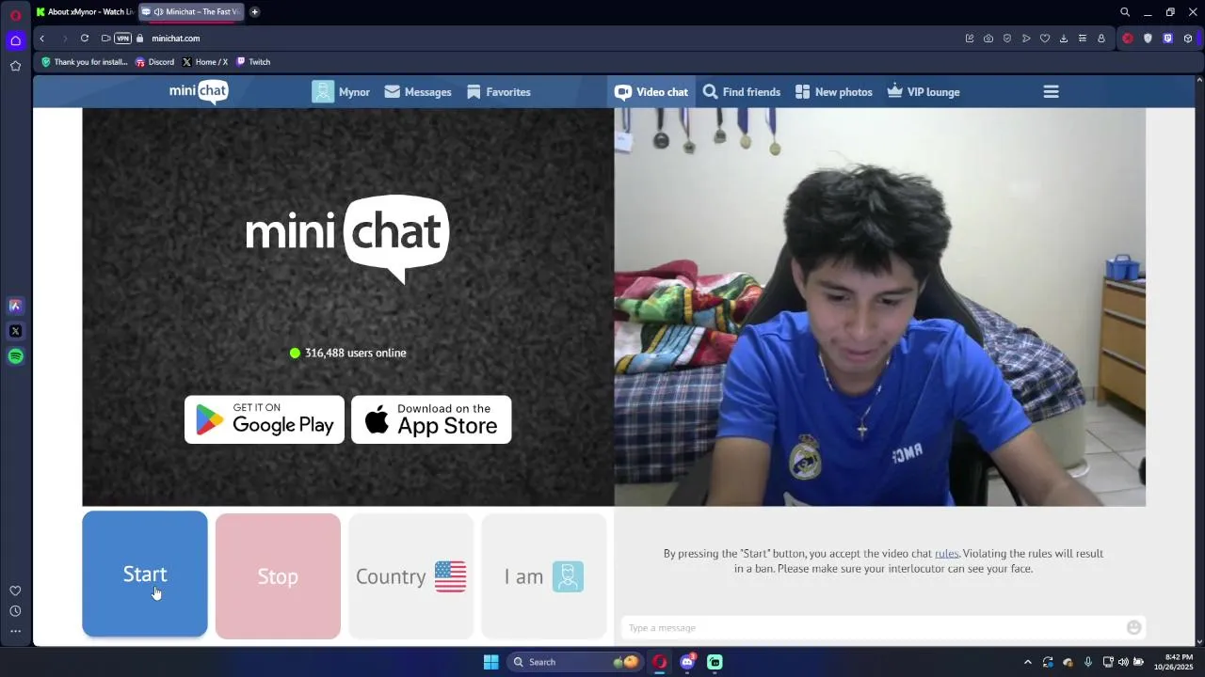Click the Google Play download badge
Viewport: 1205px width, 677px height.
click(265, 419)
